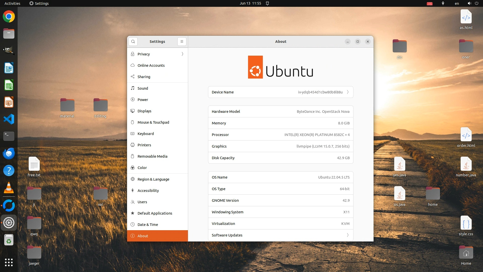Open Visual Studio Code from dock

pos(9,119)
